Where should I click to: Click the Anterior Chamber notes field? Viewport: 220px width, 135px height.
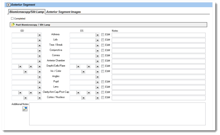pos(159,61)
